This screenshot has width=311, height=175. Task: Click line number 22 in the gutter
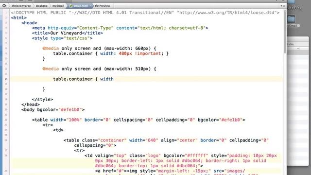(6, 120)
